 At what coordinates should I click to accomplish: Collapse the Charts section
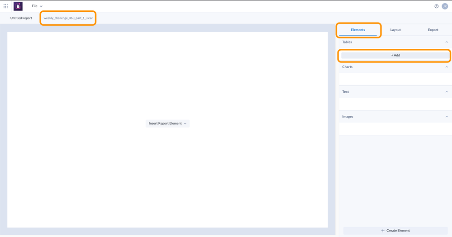pyautogui.click(x=447, y=67)
